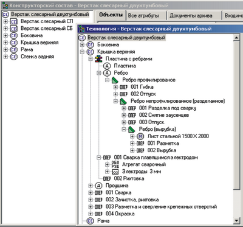Click the colored assembly icon of Пластина с ребрами
This screenshot has height=227, width=243.
[98, 59]
